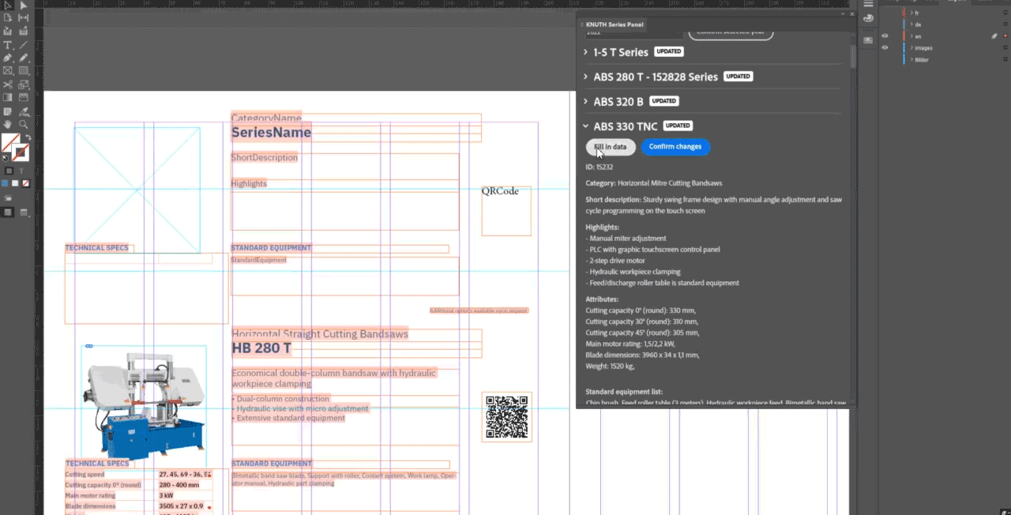
Task: Toggle visibility of the images layer
Action: point(885,47)
